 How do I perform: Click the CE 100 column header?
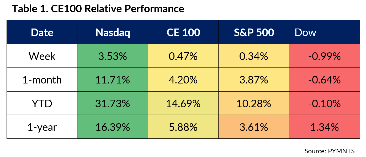click(x=183, y=32)
